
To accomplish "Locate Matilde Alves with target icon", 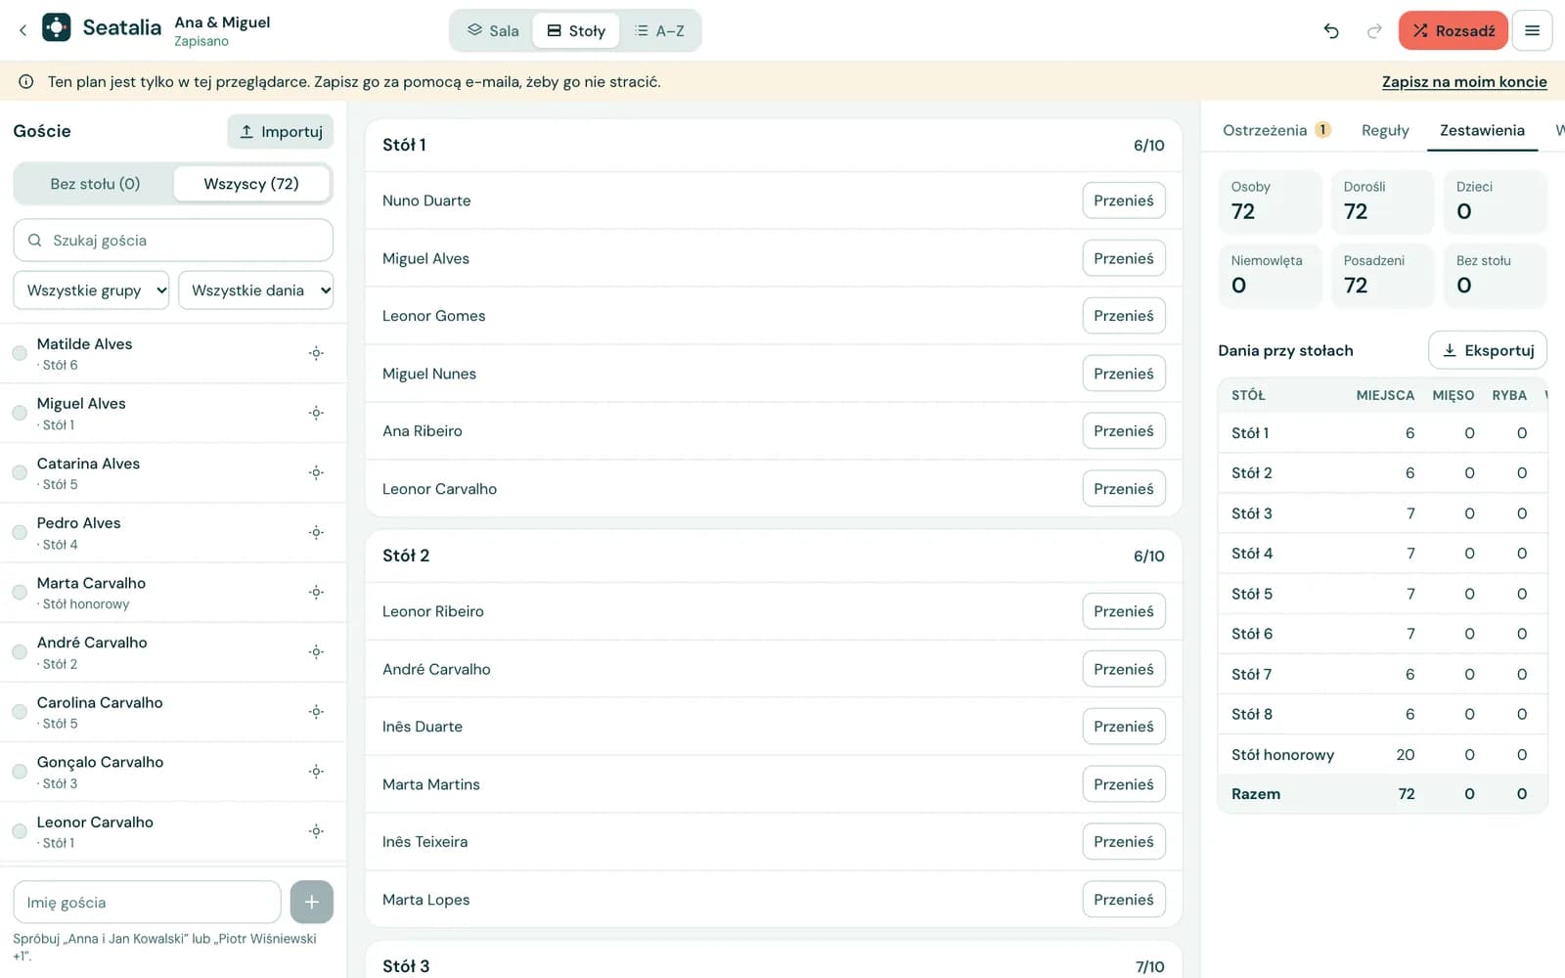I will tap(316, 353).
